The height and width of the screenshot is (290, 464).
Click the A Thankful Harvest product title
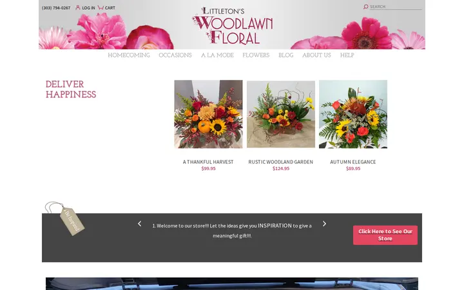208,162
